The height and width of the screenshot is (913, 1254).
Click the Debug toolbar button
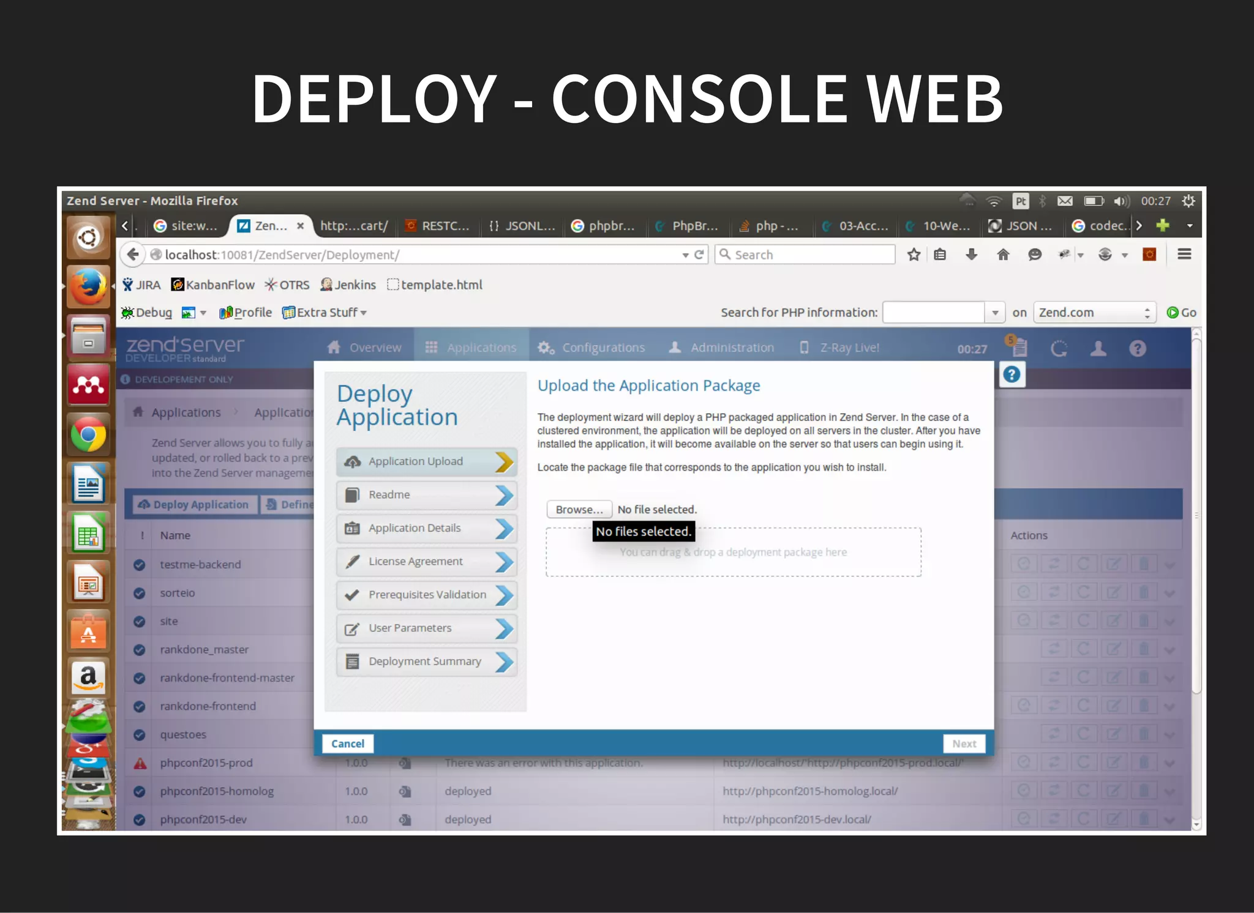(x=146, y=313)
